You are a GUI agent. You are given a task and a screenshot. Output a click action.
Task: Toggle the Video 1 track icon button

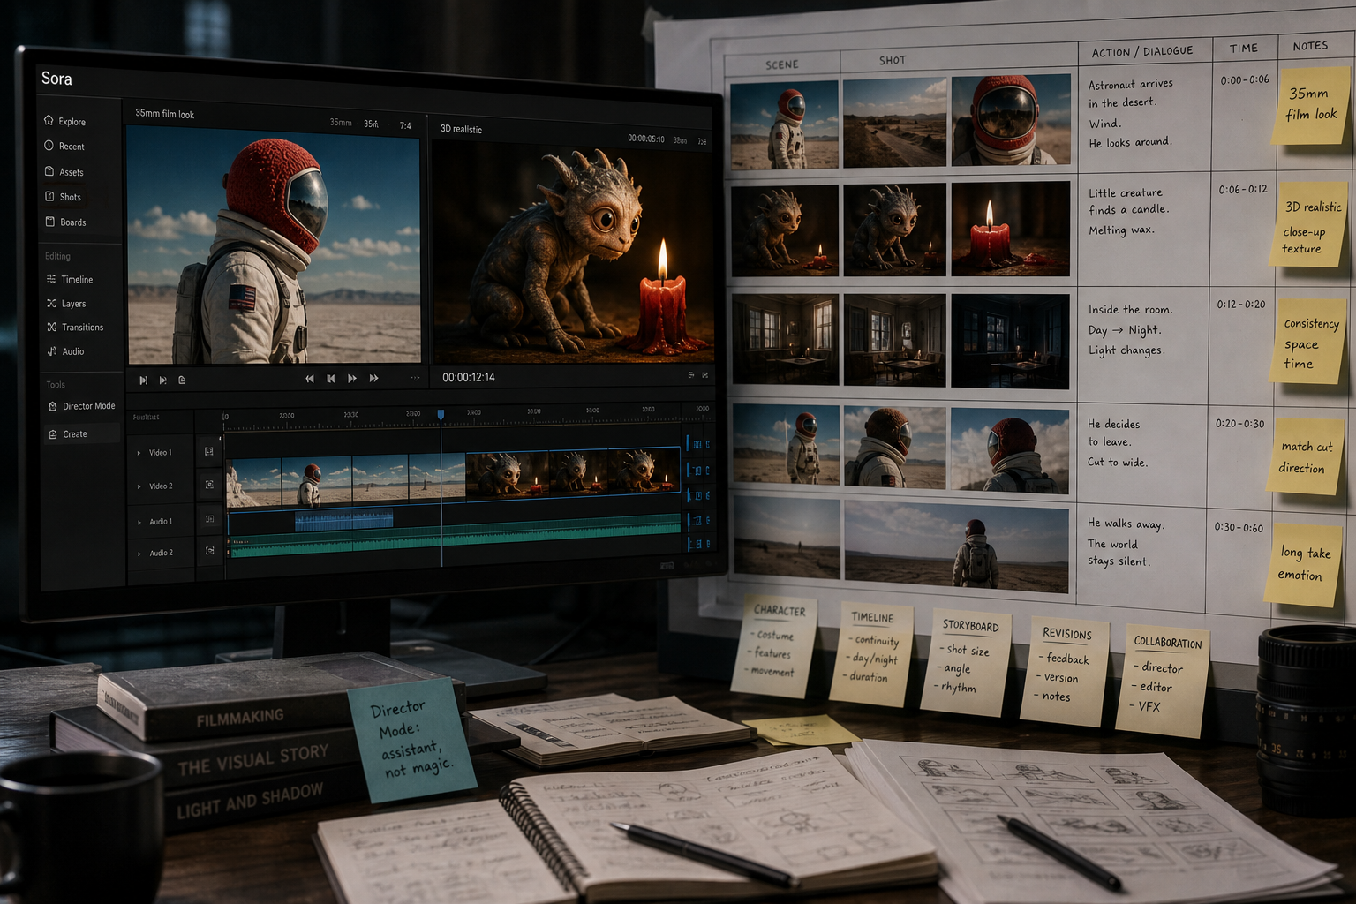209,451
